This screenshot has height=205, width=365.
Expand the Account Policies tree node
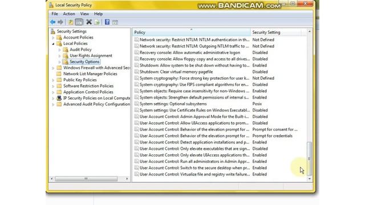pyautogui.click(x=53, y=38)
